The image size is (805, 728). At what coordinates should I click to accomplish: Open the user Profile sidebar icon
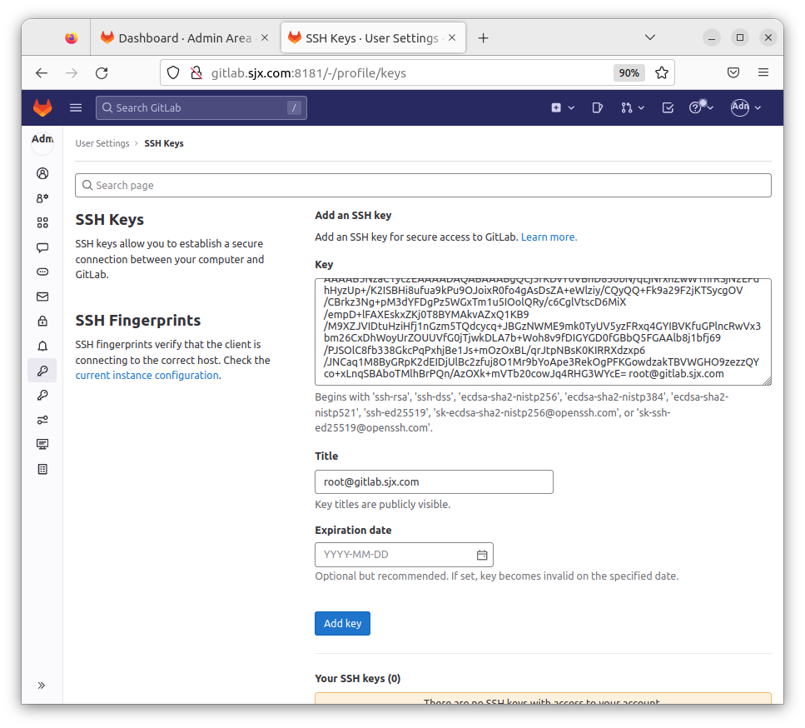click(42, 173)
